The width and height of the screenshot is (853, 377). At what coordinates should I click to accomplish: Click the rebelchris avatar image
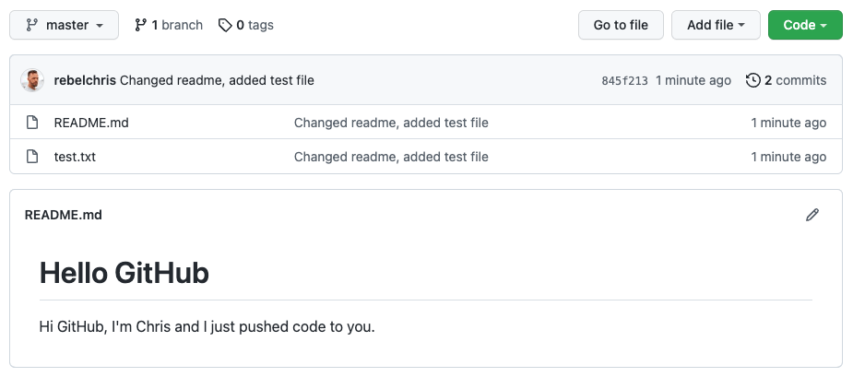(32, 80)
